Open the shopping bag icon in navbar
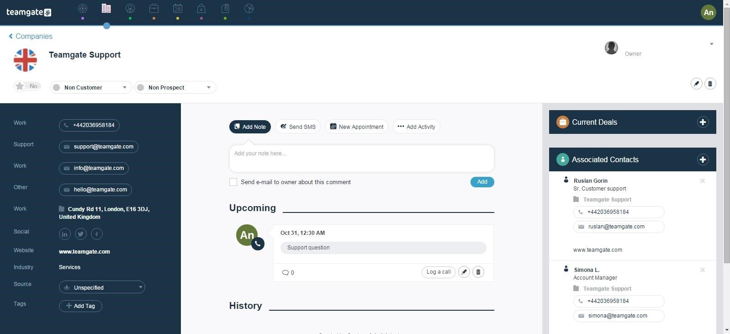The image size is (730, 334). tap(201, 8)
